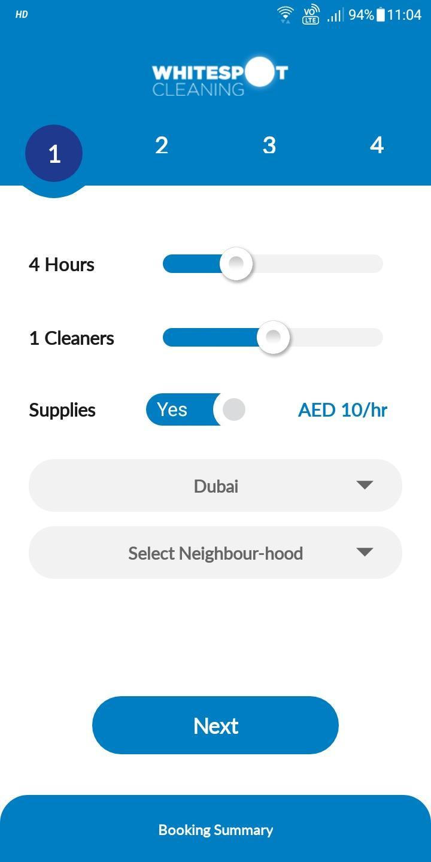Click the Cleaners slider handle
431x862 pixels.
(273, 338)
